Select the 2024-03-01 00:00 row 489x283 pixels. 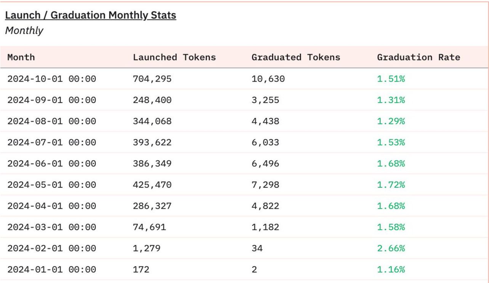click(x=52, y=227)
